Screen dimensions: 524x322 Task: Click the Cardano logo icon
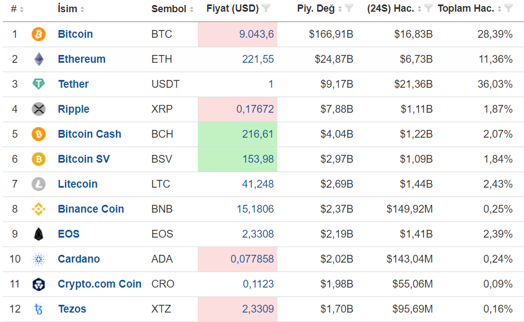click(38, 259)
